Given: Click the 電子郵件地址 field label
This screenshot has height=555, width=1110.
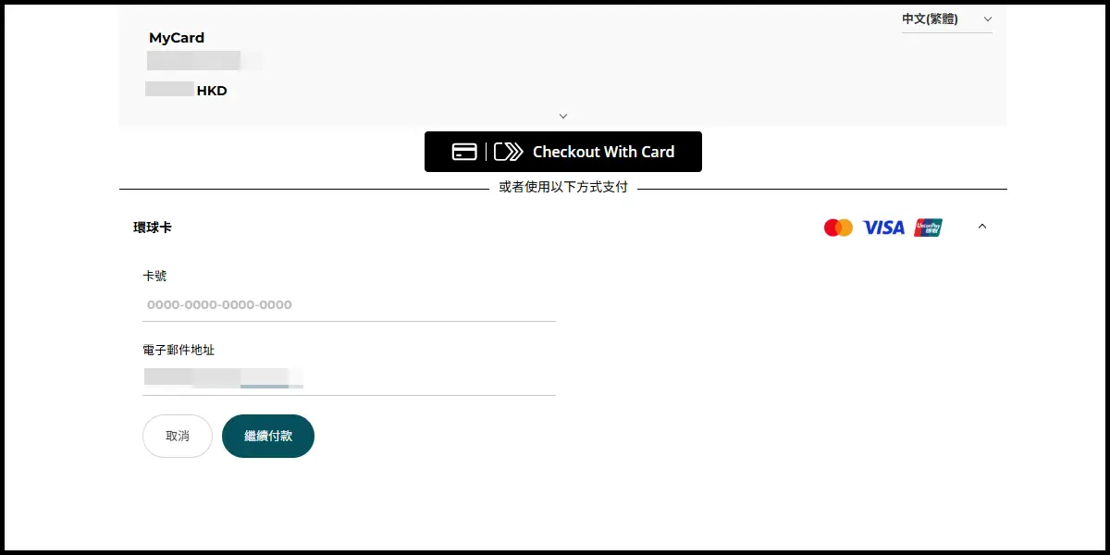Looking at the screenshot, I should tap(179, 350).
